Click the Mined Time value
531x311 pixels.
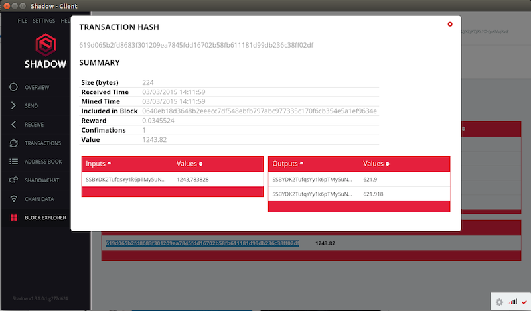[x=174, y=101]
